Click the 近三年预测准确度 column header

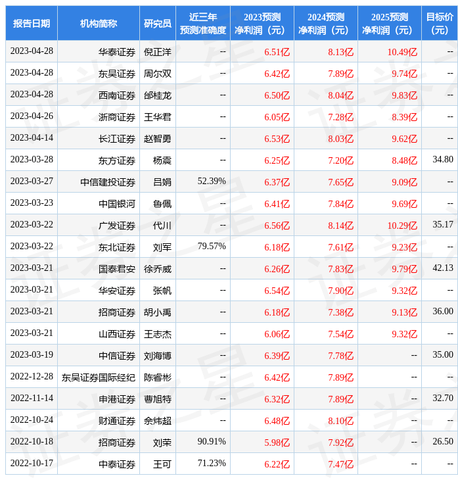pos(203,23)
